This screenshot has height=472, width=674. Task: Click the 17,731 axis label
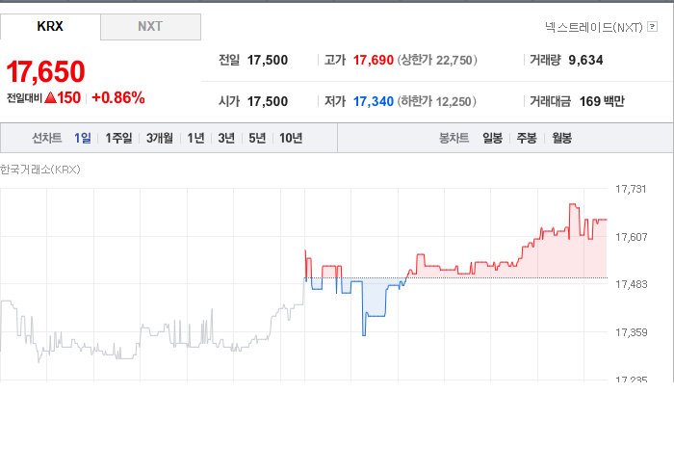631,189
